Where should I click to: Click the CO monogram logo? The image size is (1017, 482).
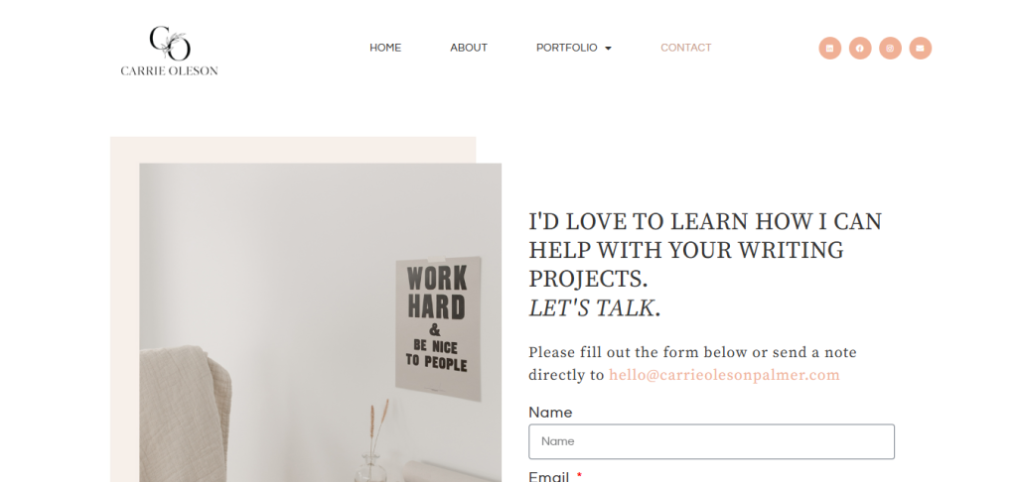[x=170, y=43]
